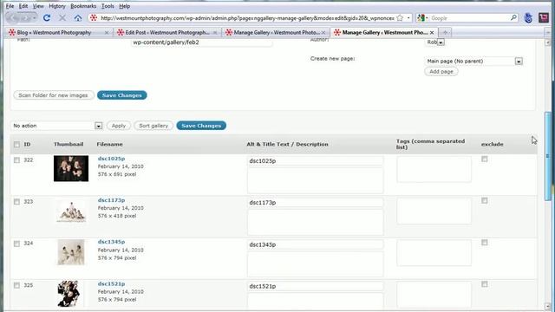The height and width of the screenshot is (312, 555).
Task: Click the tags field for dsc1345p
Action: [x=434, y=253]
